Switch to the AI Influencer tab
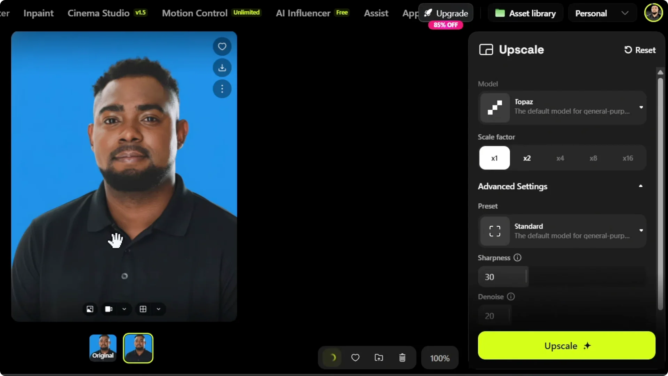 click(302, 13)
